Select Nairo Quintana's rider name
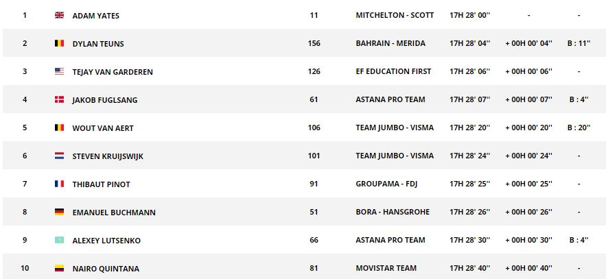Viewport: 606px width, 279px height. (106, 269)
